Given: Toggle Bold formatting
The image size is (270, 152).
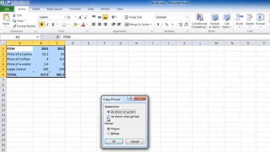Looking at the screenshot, I should 41,24.
